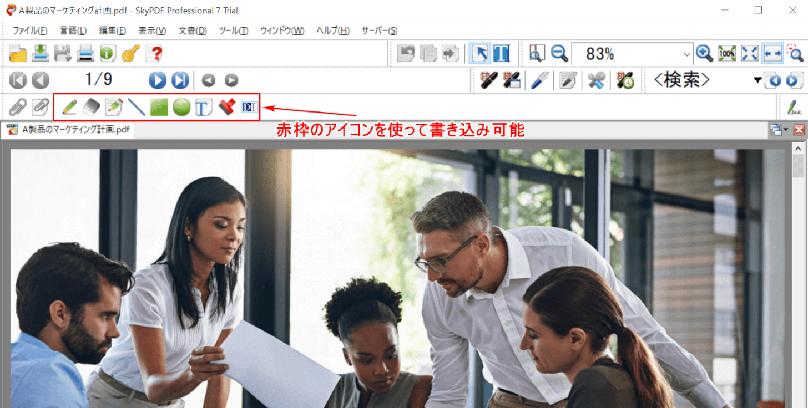Zoom in with the plus magnifier

point(704,53)
